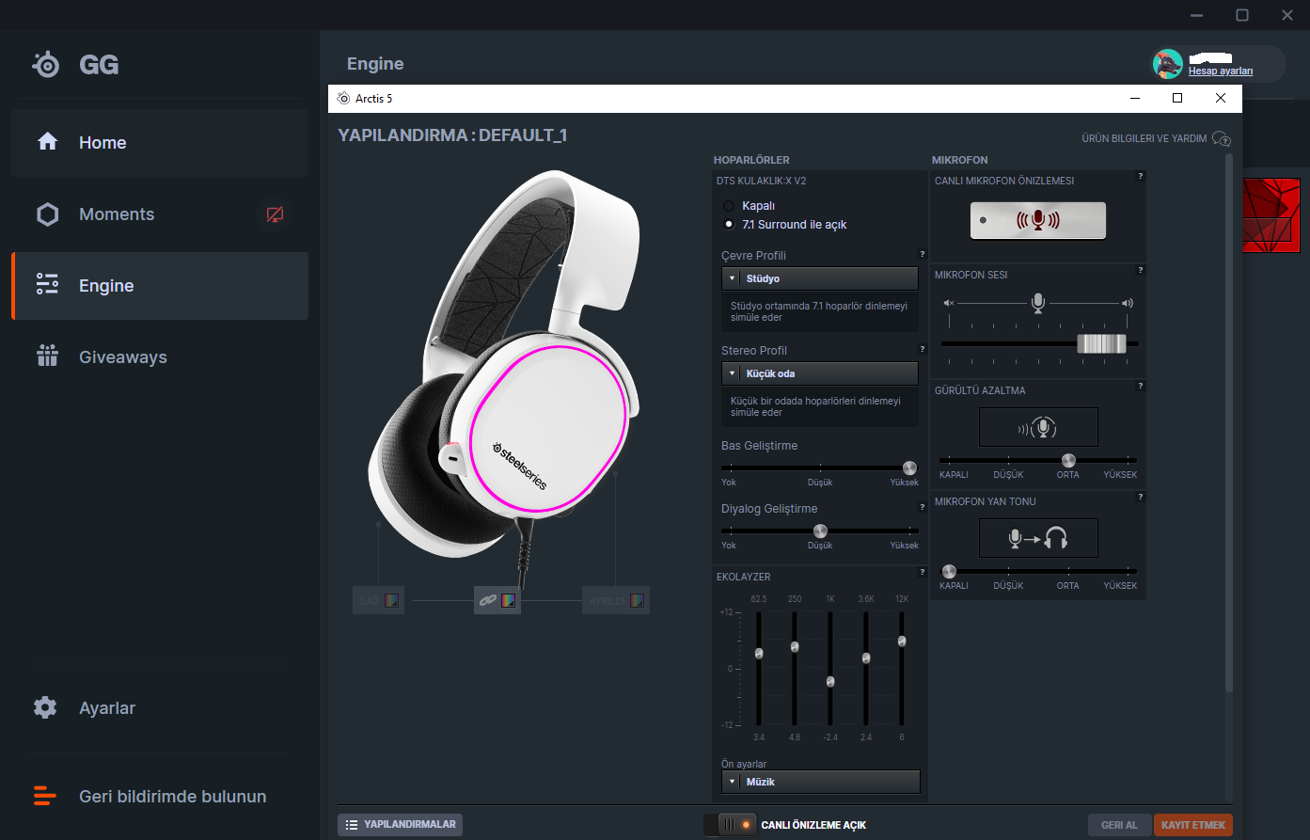1310x840 pixels.
Task: Click the help question mark for Stereo Profil
Action: [x=922, y=349]
